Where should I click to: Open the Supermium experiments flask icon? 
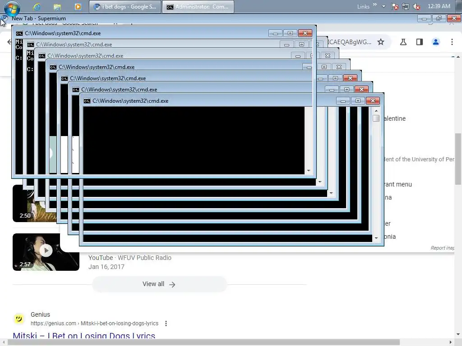point(403,42)
